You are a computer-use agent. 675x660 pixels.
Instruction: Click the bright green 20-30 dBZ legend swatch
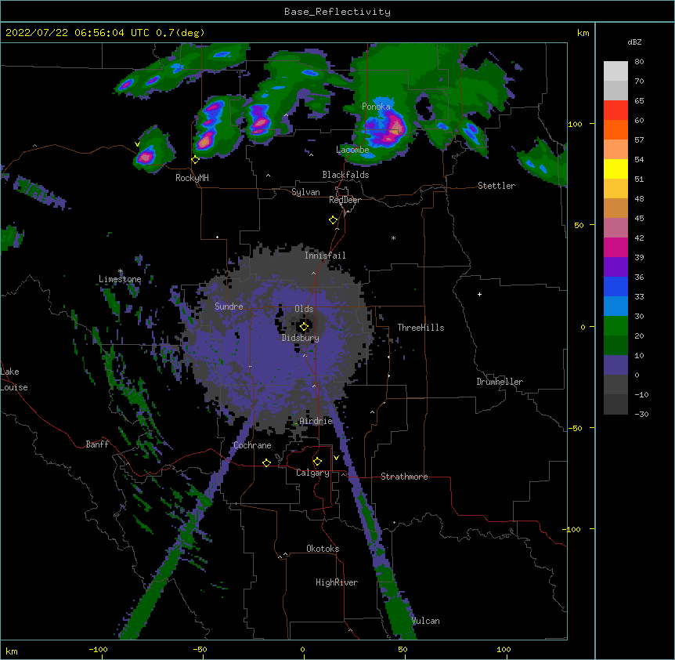(615, 326)
